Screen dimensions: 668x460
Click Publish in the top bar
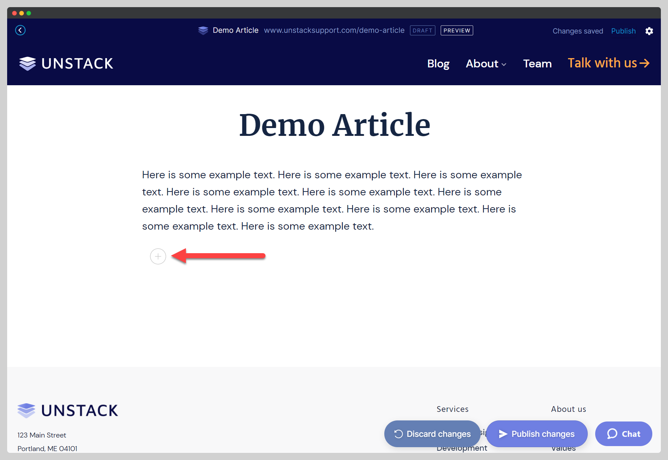point(623,31)
